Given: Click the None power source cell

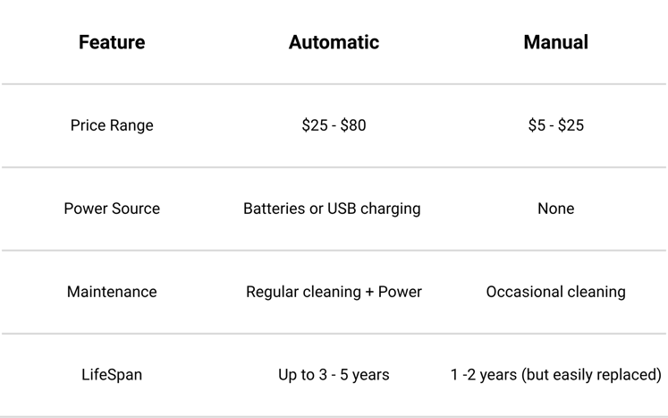Looking at the screenshot, I should (555, 209).
